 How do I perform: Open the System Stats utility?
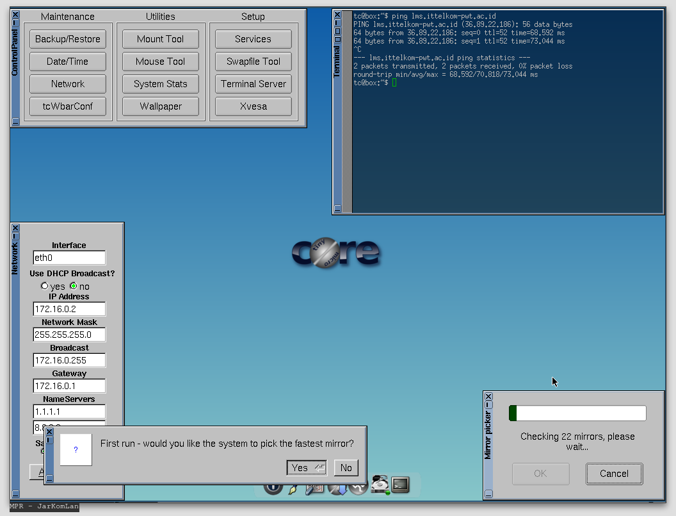[161, 84]
